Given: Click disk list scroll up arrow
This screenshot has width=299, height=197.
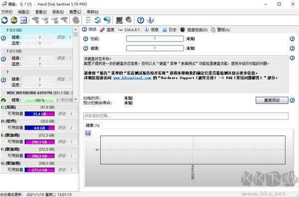Looking at the screenshot, I should point(76,29).
